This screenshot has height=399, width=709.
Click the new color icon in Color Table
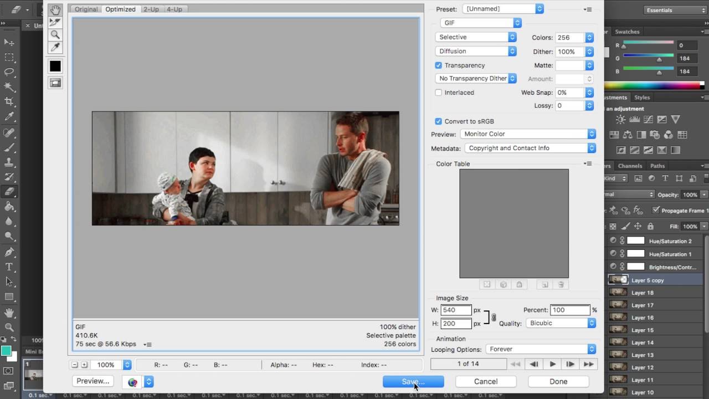coord(544,284)
